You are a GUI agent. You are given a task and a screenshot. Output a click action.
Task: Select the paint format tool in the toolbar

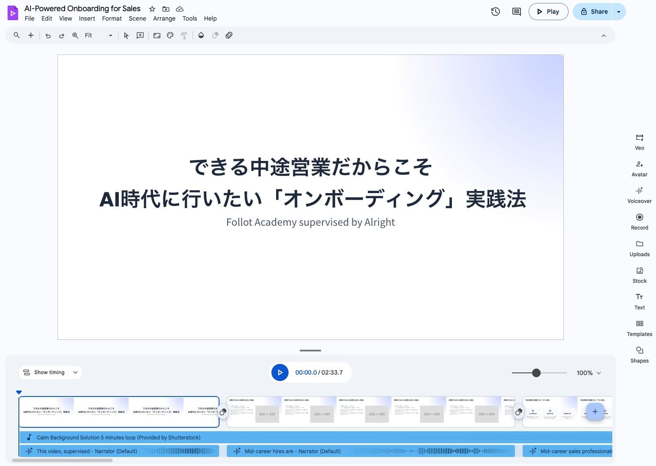point(184,35)
